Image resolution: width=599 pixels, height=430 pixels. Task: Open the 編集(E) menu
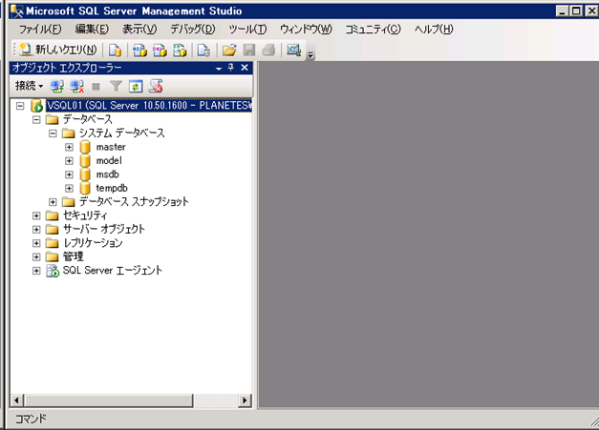(92, 29)
